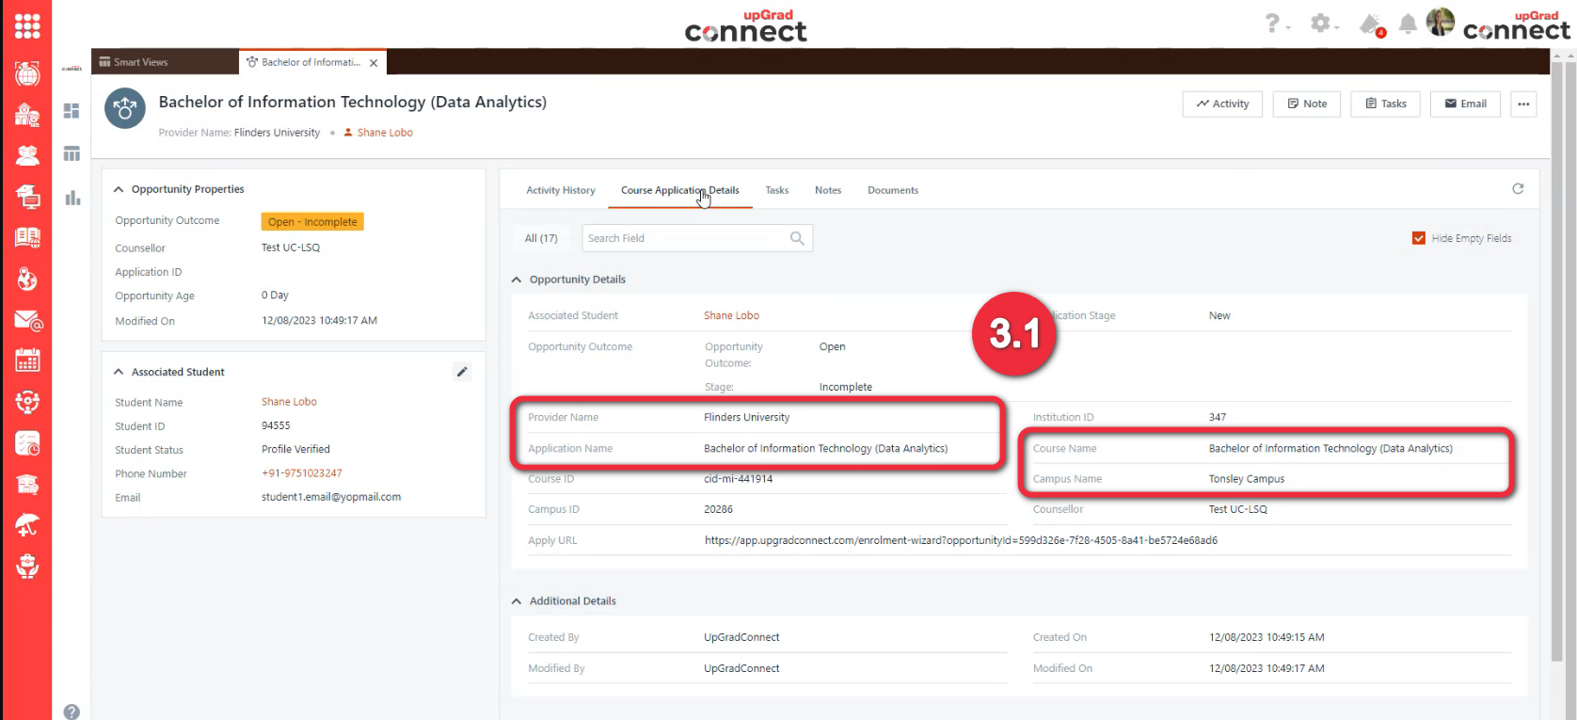
Task: Refresh the details panel
Action: pos(1517,189)
